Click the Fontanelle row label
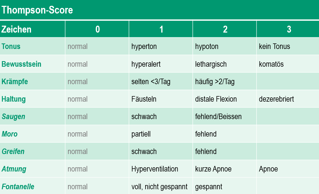 coord(18,187)
